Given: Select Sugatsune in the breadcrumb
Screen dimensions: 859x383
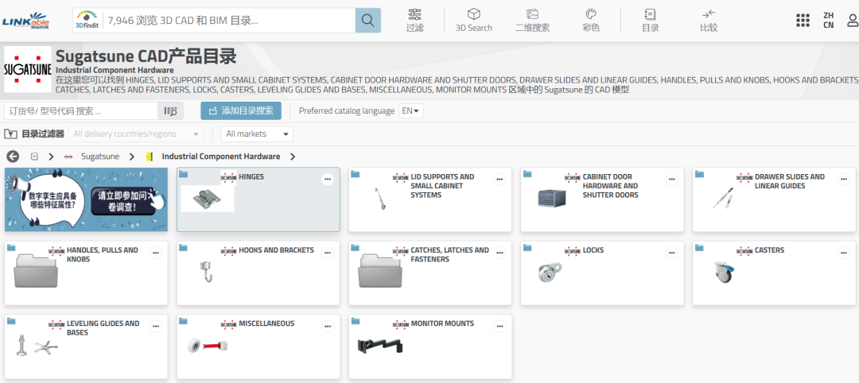Looking at the screenshot, I should click(x=99, y=157).
